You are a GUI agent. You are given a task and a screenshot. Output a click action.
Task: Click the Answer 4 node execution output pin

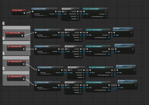[136, 85]
